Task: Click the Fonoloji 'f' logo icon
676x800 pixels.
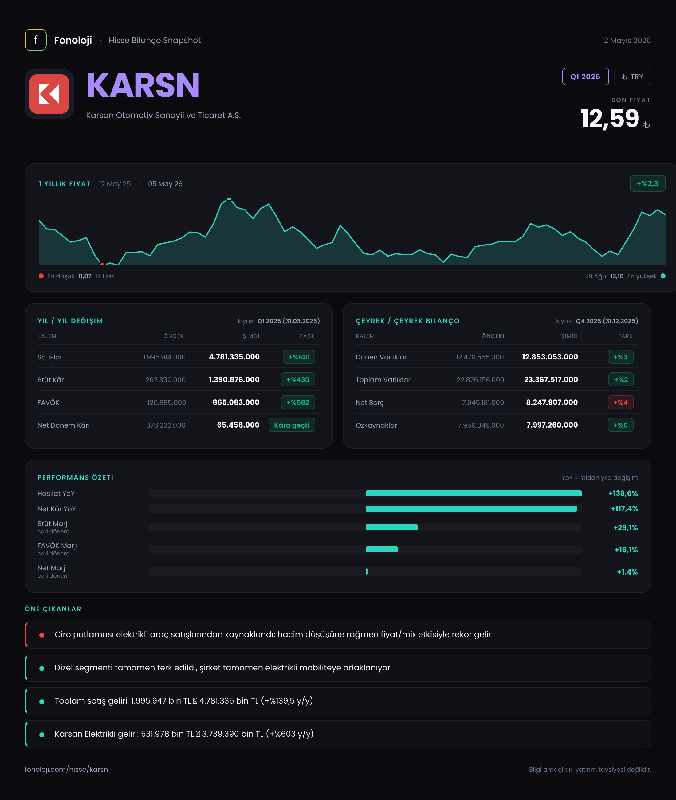Action: (x=36, y=40)
